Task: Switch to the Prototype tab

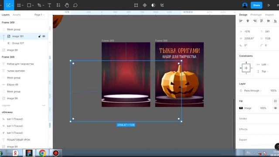Action: point(256,15)
